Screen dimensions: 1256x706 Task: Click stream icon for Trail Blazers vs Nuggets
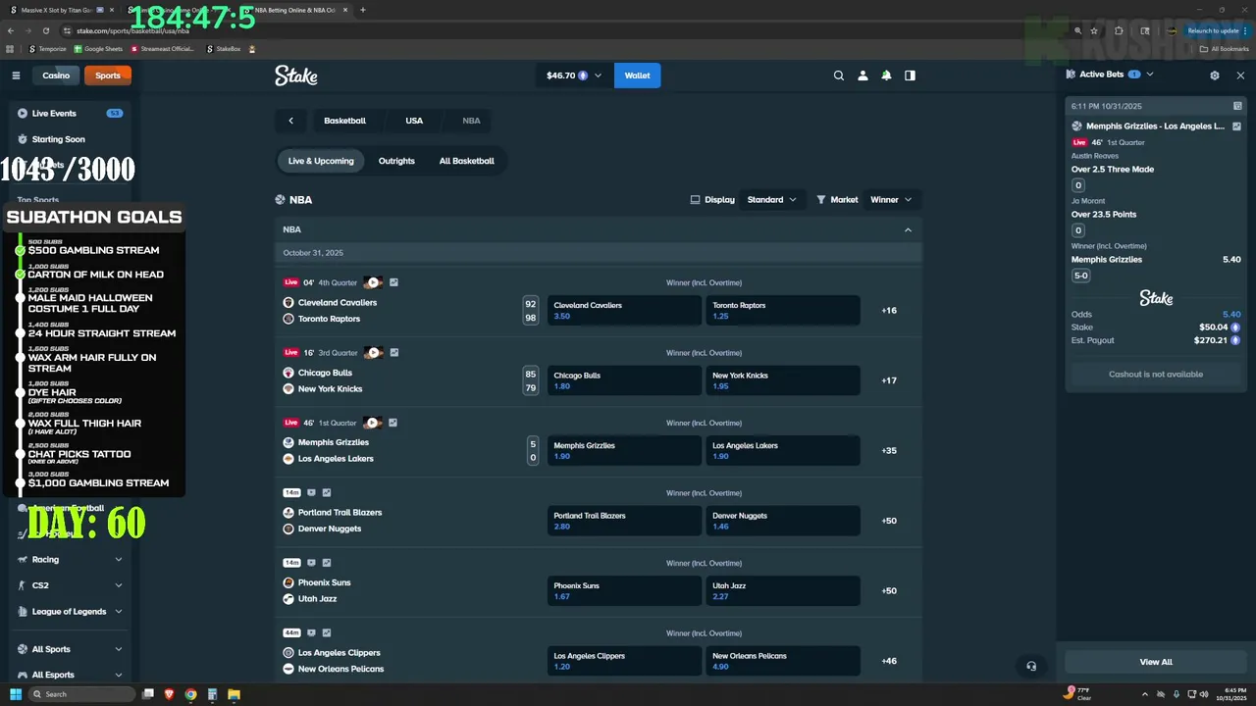[311, 493]
